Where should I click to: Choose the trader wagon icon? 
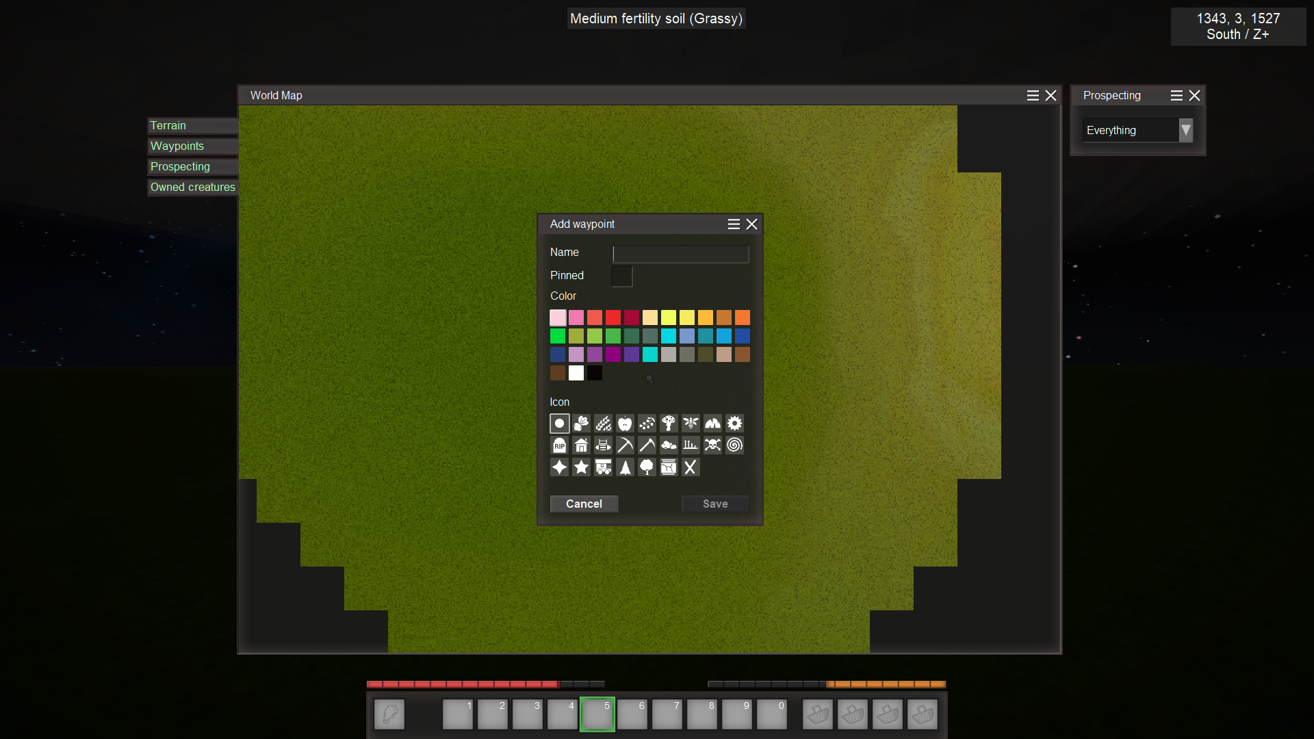(x=603, y=467)
